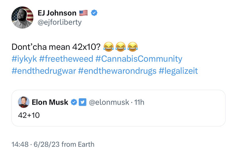Click the 14:48 · 6/28/23 timestamp
The width and height of the screenshot is (237, 154).
pos(35,144)
